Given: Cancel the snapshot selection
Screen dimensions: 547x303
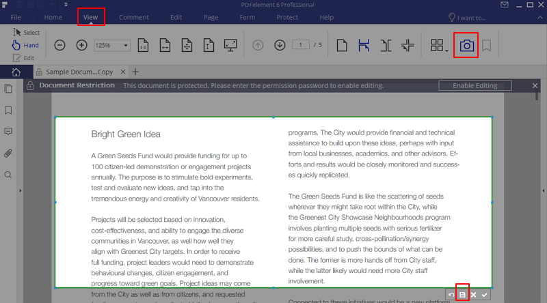Looking at the screenshot, I should click(x=473, y=295).
